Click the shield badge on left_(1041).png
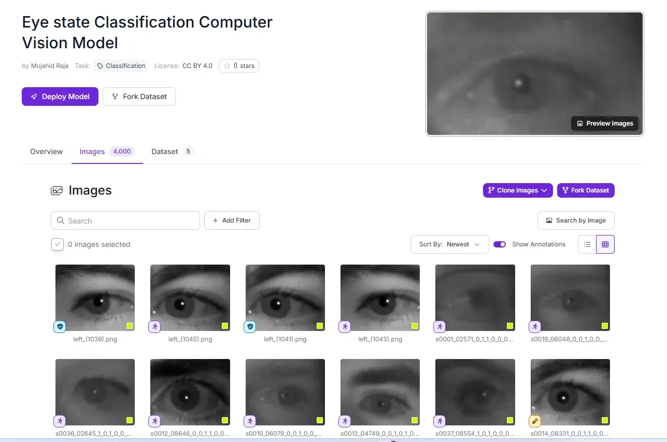Viewport: 667px width, 442px height. tap(250, 326)
